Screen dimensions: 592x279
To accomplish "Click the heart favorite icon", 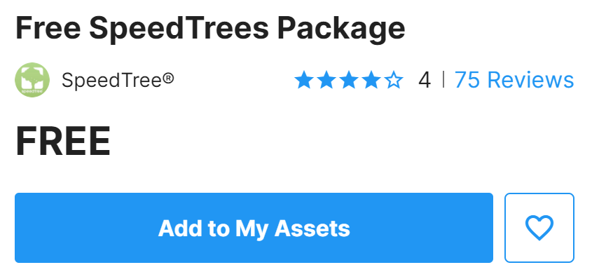I will (539, 228).
